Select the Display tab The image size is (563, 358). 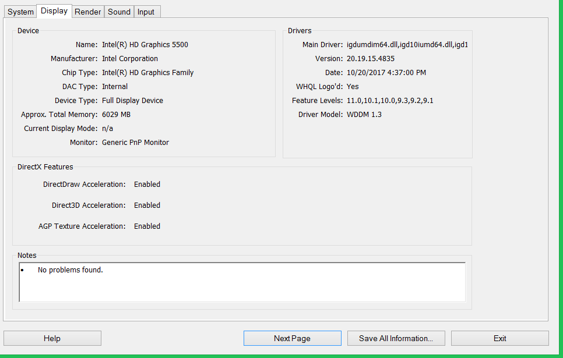(x=54, y=11)
